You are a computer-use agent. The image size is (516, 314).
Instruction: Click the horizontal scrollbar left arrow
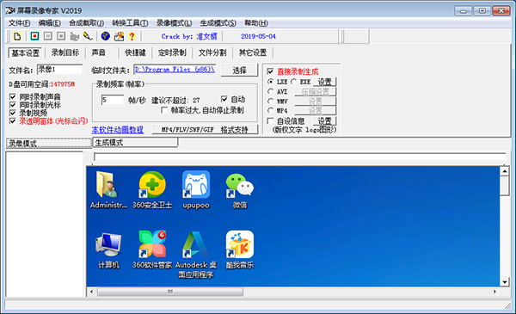tap(91, 292)
